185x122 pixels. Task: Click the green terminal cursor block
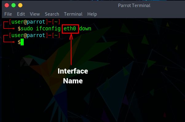(22, 42)
